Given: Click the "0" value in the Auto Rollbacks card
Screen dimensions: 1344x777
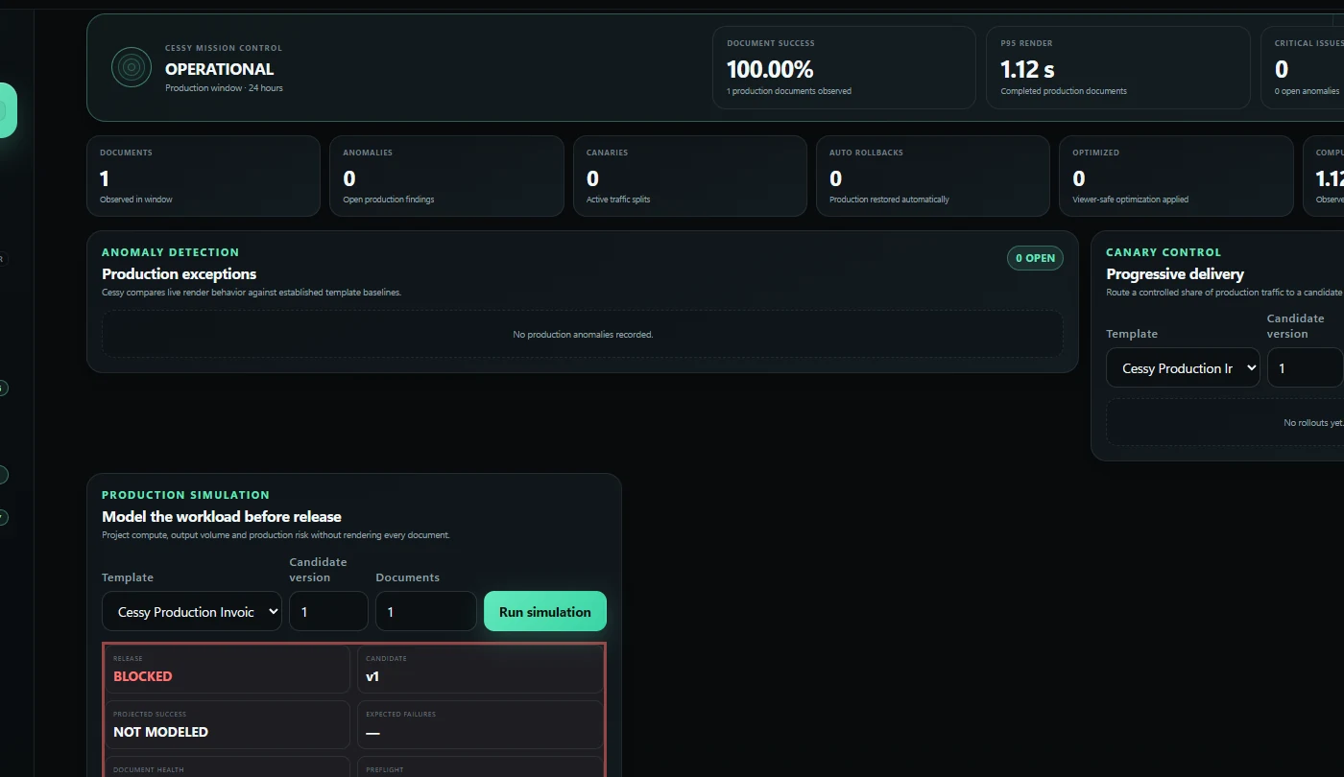Looking at the screenshot, I should coord(836,178).
